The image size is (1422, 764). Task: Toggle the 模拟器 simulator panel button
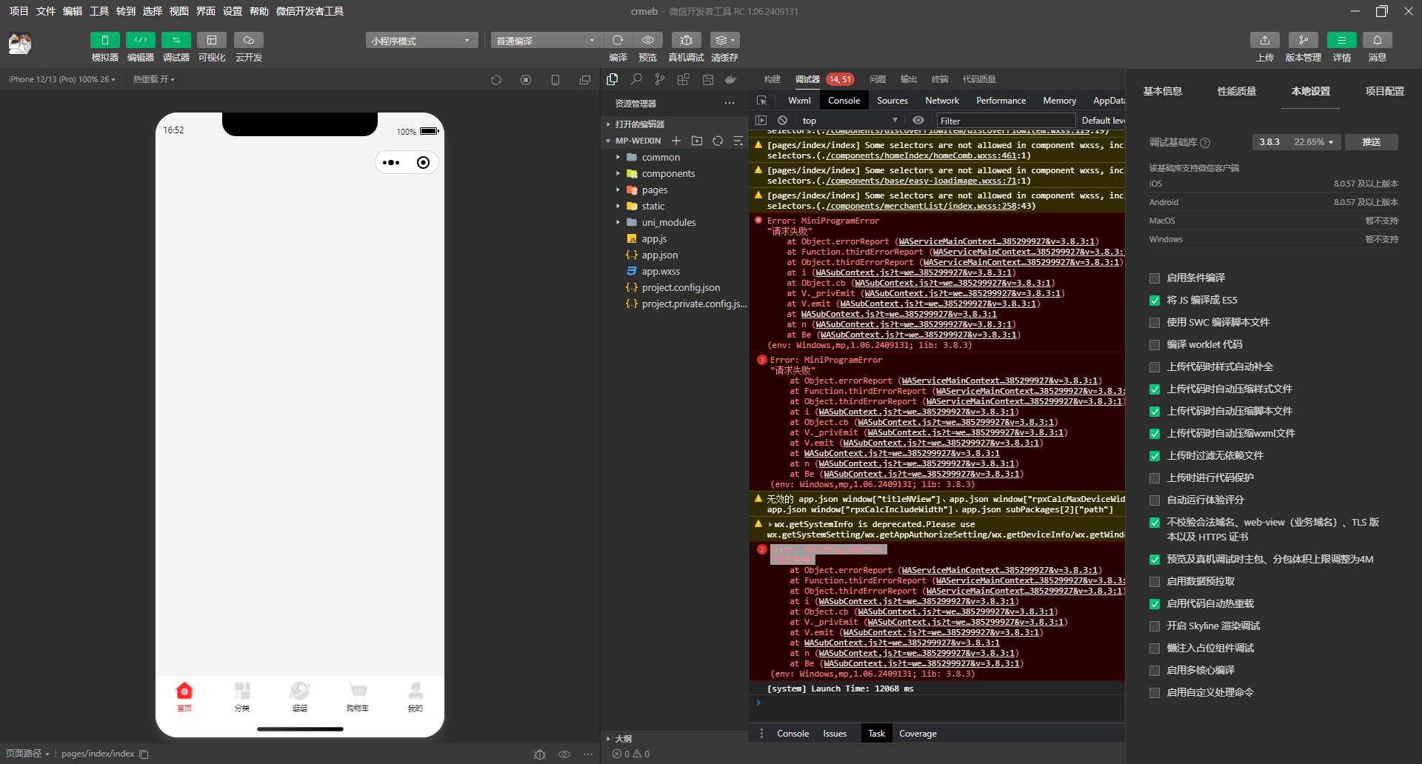[104, 40]
